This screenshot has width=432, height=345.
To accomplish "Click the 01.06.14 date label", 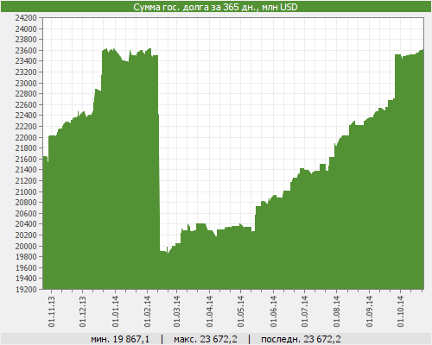I will pyautogui.click(x=274, y=311).
